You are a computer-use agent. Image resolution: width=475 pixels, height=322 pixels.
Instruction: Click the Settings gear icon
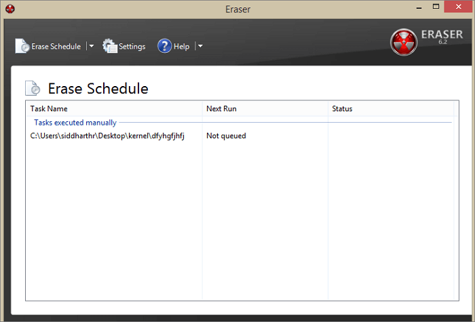click(110, 46)
